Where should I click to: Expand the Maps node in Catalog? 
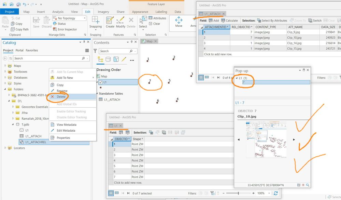[5, 65]
